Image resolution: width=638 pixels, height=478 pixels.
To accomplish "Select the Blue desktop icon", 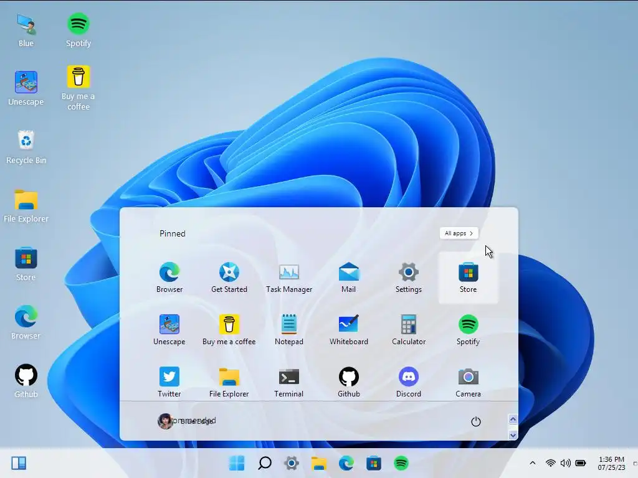I will 26,30.
